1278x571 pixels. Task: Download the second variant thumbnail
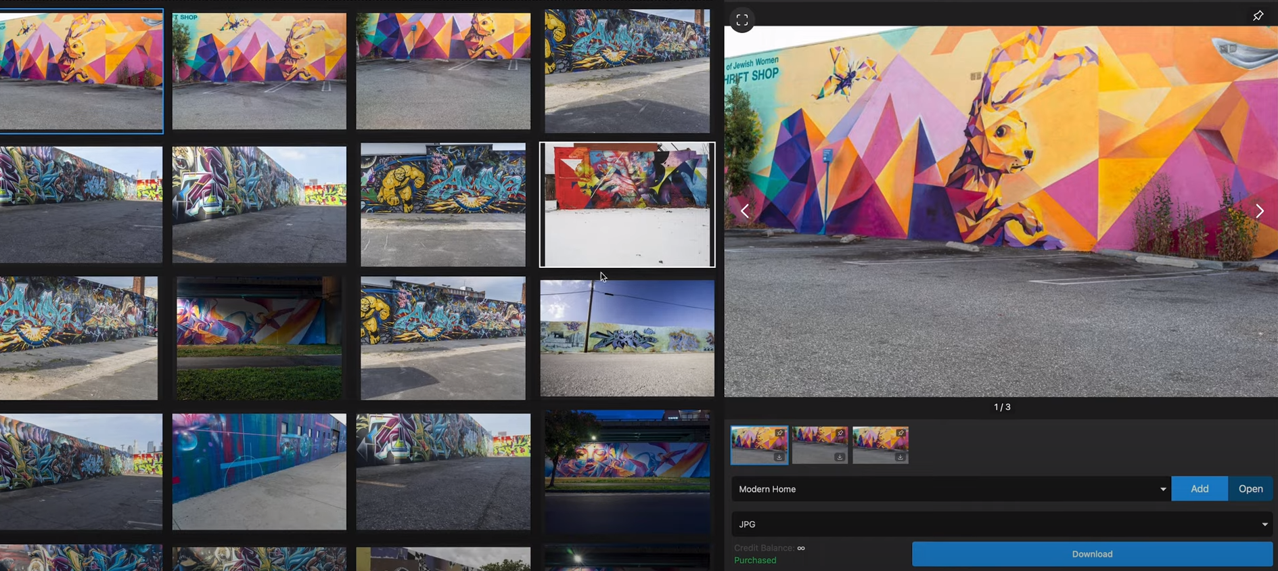[840, 457]
